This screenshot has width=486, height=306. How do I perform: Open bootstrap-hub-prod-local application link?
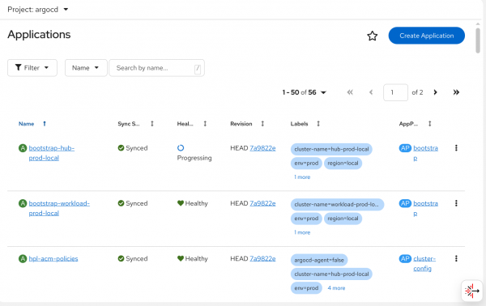tap(52, 153)
